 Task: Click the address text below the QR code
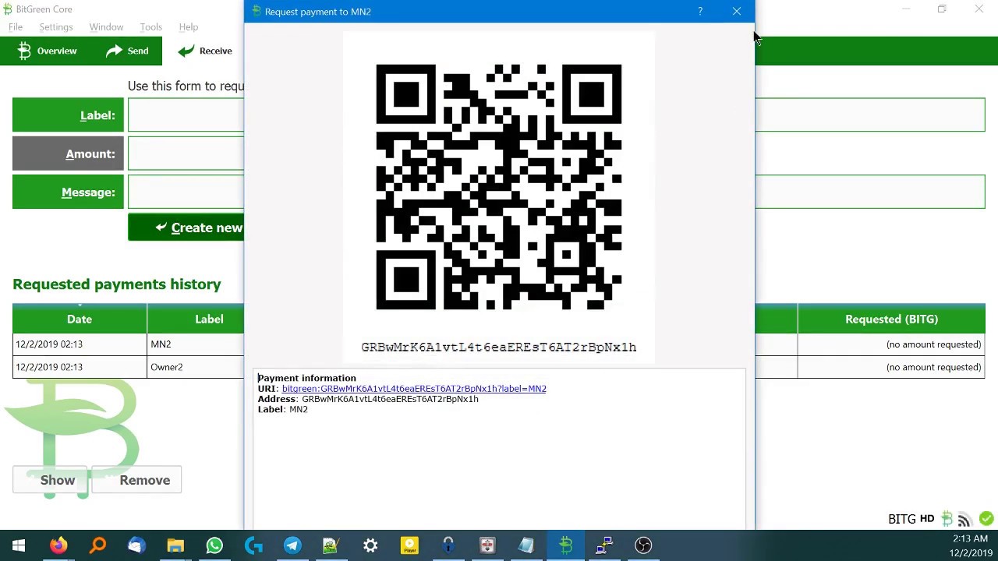[499, 348]
